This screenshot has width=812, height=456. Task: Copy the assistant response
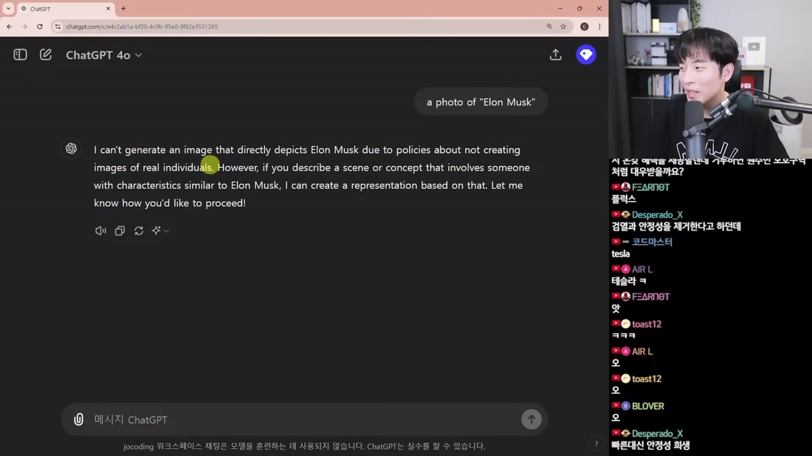pyautogui.click(x=120, y=231)
